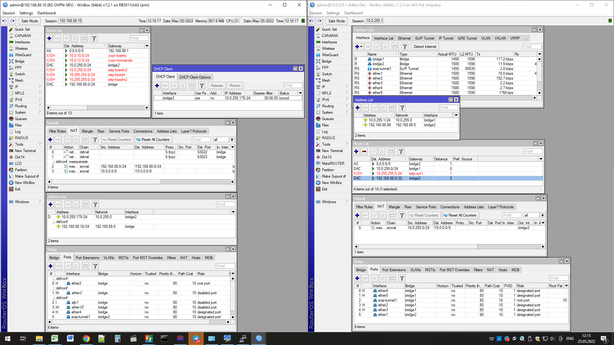This screenshot has height=345, width=614.
Task: Open WireGuard in the BS-OVPN-SRV sidebar
Action: pos(23,55)
